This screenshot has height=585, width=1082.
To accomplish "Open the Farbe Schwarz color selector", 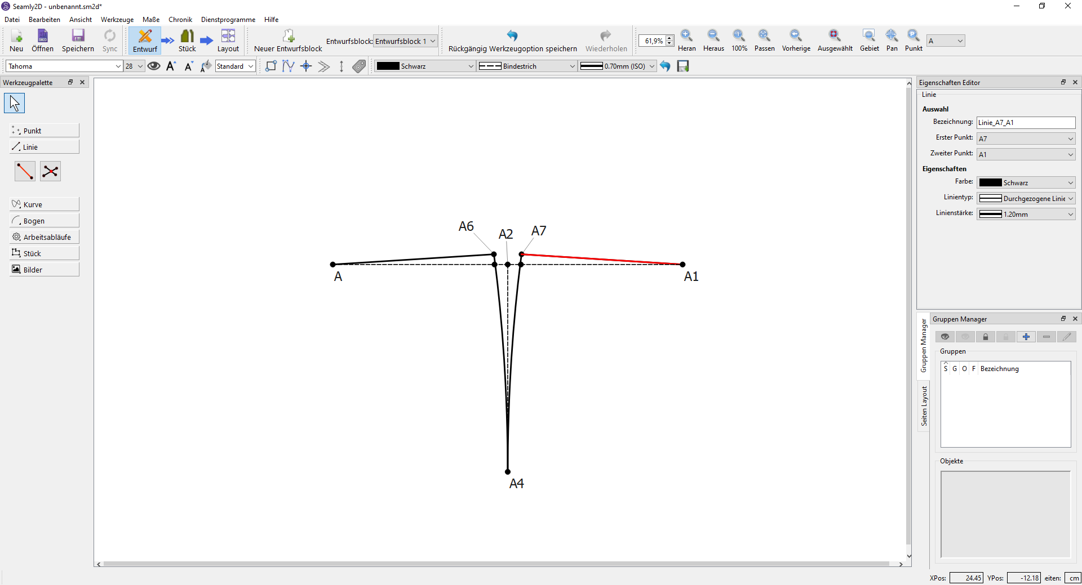I will point(1026,182).
